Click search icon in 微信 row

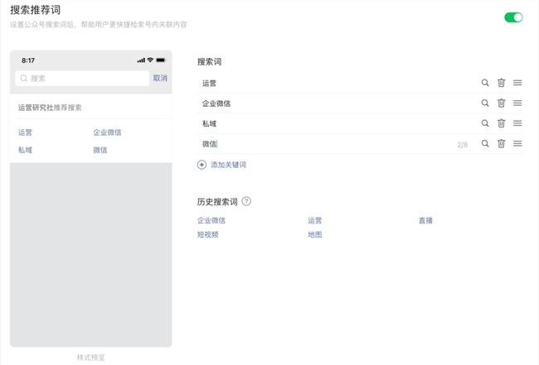[x=485, y=143]
